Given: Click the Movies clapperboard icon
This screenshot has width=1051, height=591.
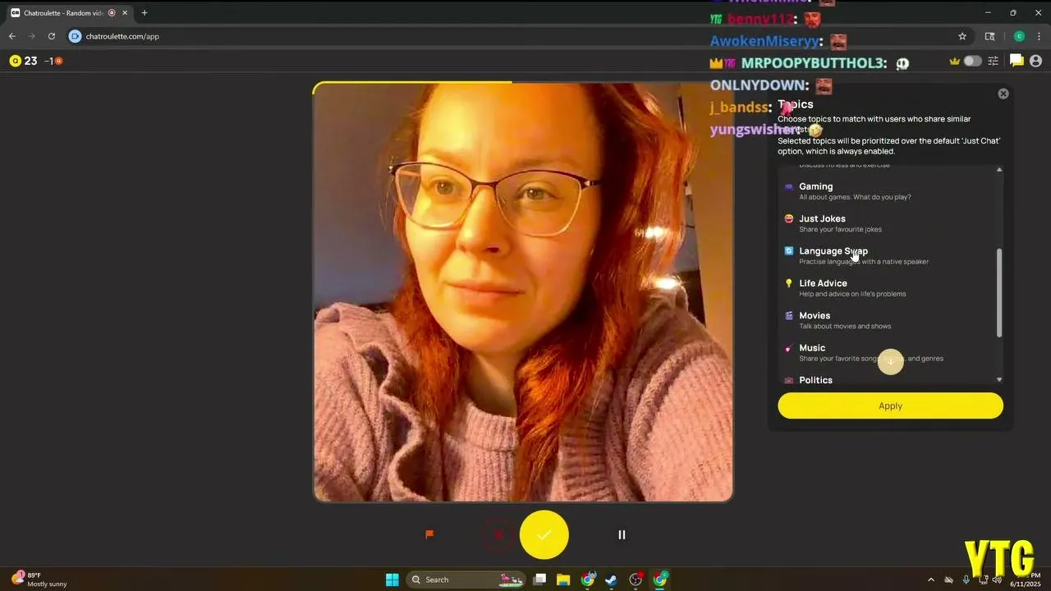Looking at the screenshot, I should [x=789, y=315].
